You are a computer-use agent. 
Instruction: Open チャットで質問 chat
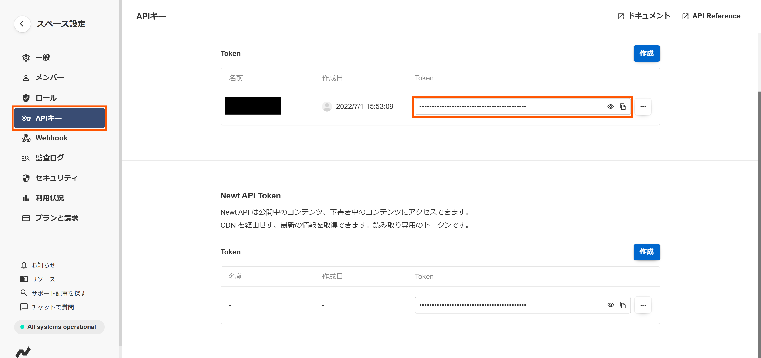click(47, 307)
